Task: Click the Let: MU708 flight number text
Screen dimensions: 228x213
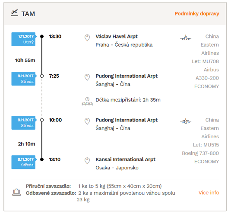Action: (205, 61)
